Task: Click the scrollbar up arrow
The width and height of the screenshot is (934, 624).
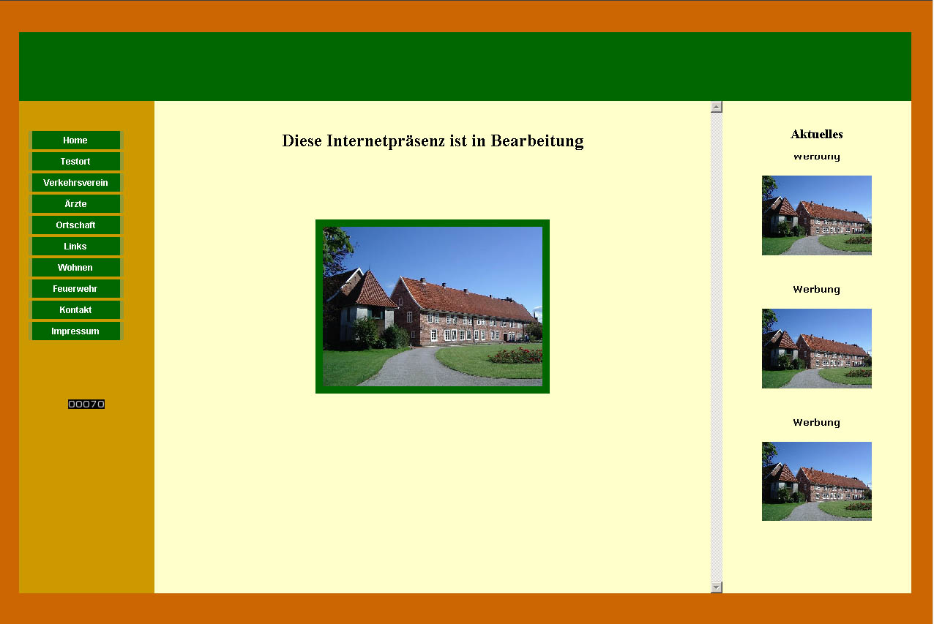Action: pyautogui.click(x=715, y=106)
